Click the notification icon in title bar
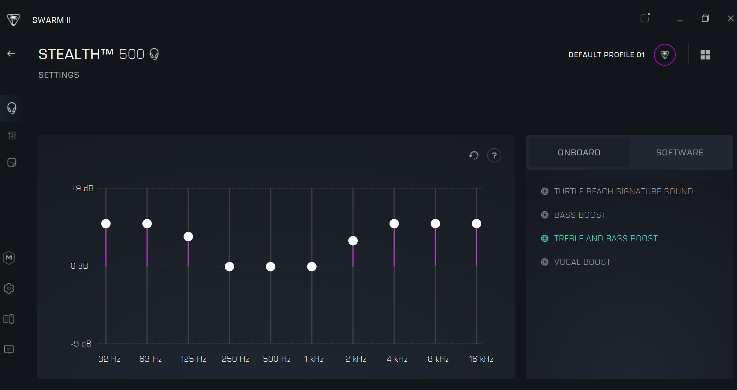Image resolution: width=737 pixels, height=390 pixels. (x=645, y=18)
